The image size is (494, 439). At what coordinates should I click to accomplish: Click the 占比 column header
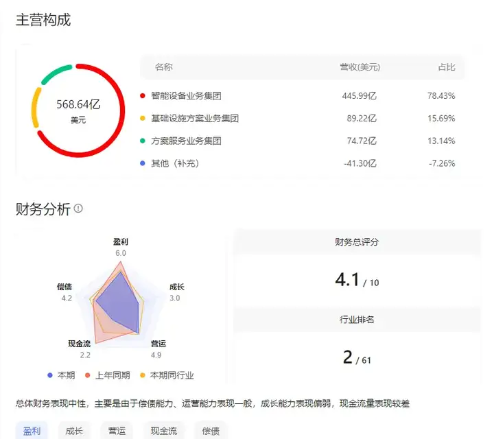447,67
